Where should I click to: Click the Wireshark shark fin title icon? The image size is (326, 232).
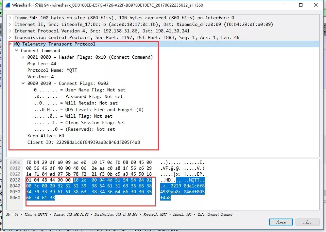[6, 5]
